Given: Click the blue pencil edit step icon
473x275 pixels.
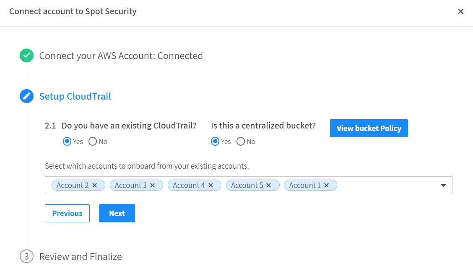Looking at the screenshot, I should tap(26, 96).
